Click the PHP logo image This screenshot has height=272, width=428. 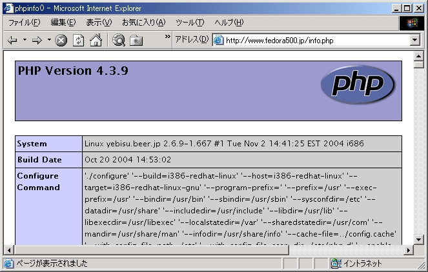coord(358,84)
